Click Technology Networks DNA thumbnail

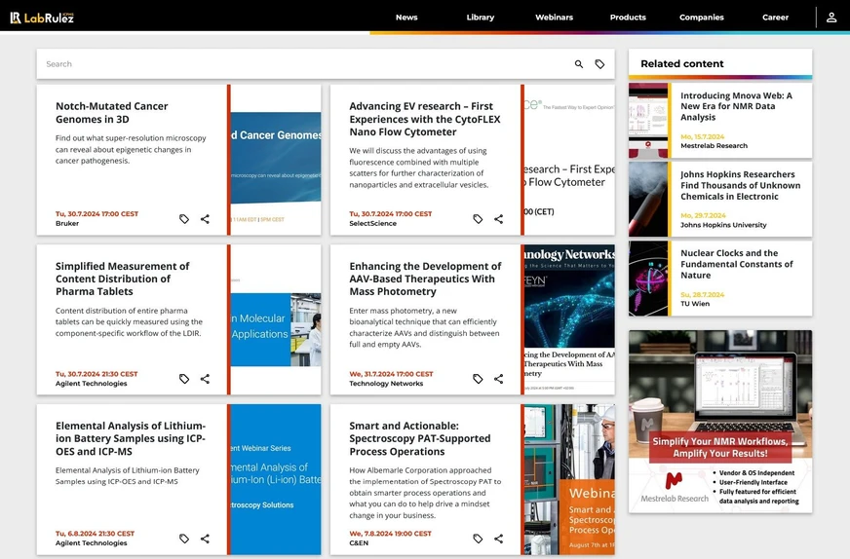click(x=569, y=319)
